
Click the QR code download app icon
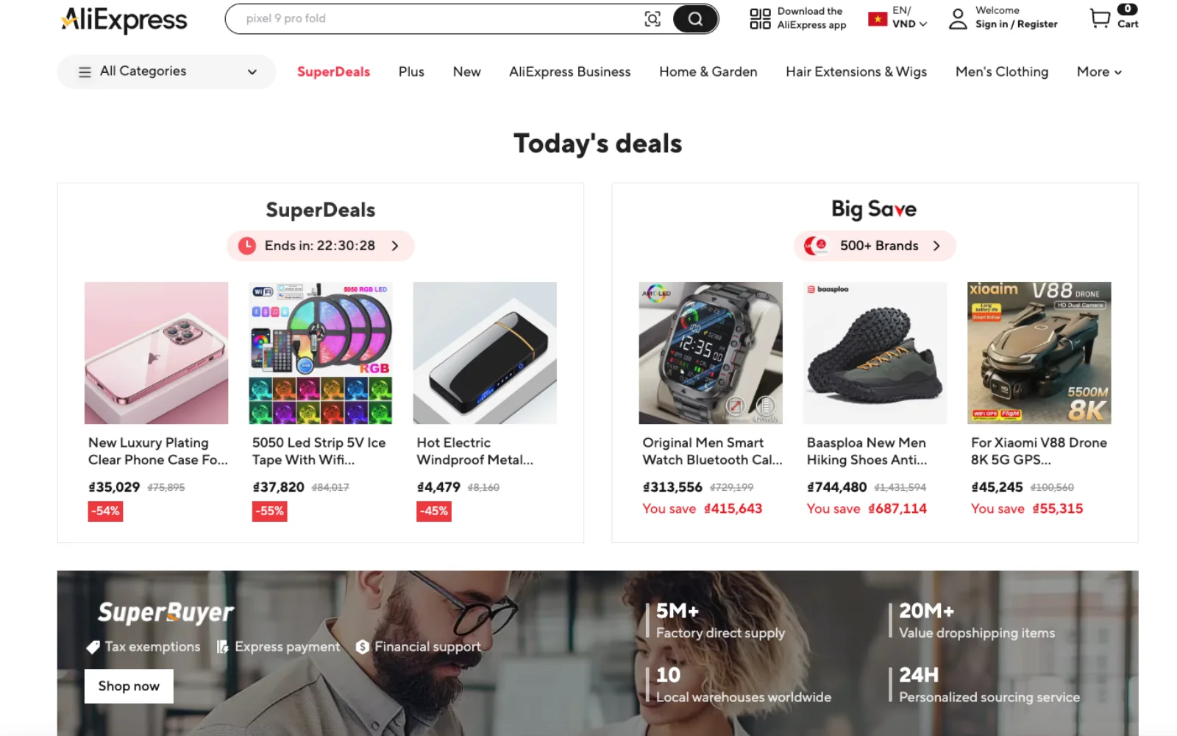[760, 18]
